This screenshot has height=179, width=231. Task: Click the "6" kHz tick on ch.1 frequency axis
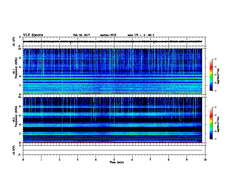20,67
